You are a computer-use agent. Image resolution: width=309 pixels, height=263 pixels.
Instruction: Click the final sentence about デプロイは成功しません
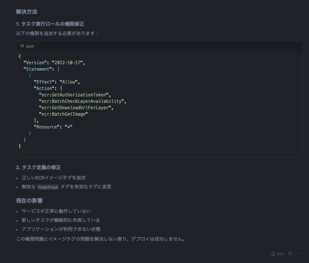[x=101, y=239]
